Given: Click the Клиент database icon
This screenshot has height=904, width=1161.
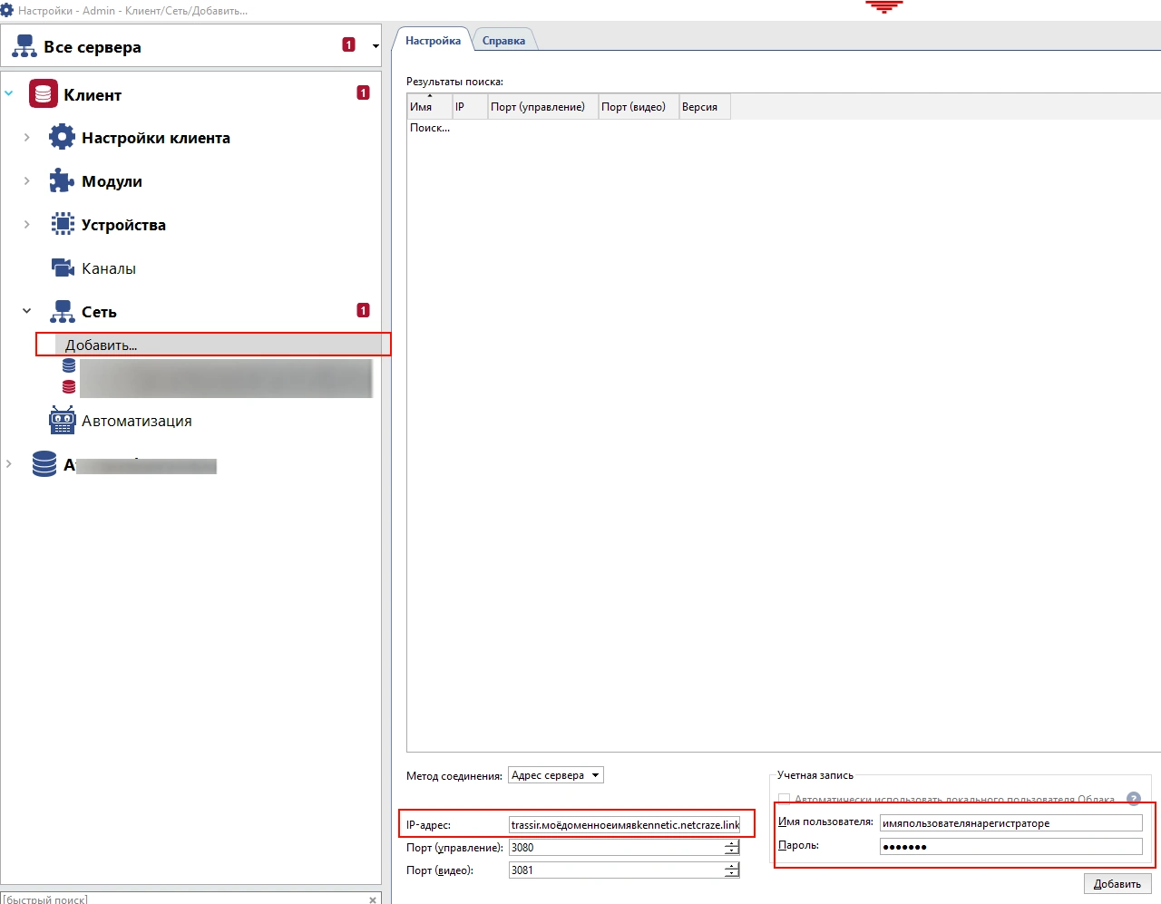Looking at the screenshot, I should [x=43, y=94].
